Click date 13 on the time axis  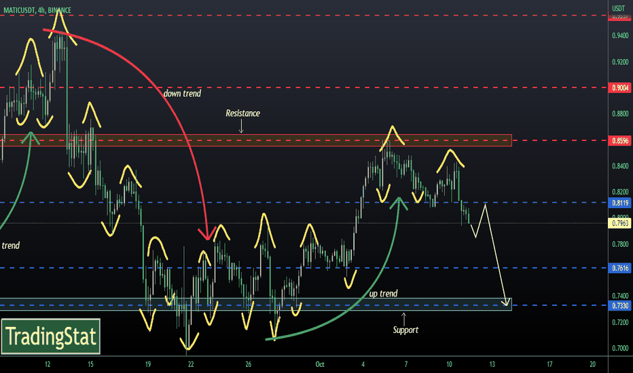492,364
